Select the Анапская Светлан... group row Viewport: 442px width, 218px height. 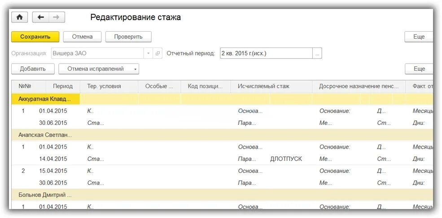[x=45, y=135]
